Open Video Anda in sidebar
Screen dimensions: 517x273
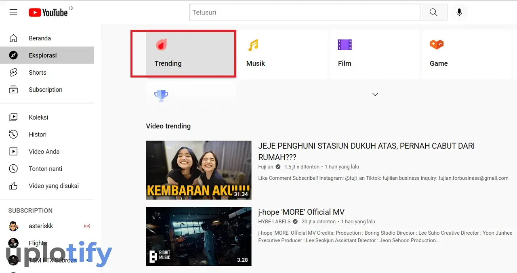[47, 151]
